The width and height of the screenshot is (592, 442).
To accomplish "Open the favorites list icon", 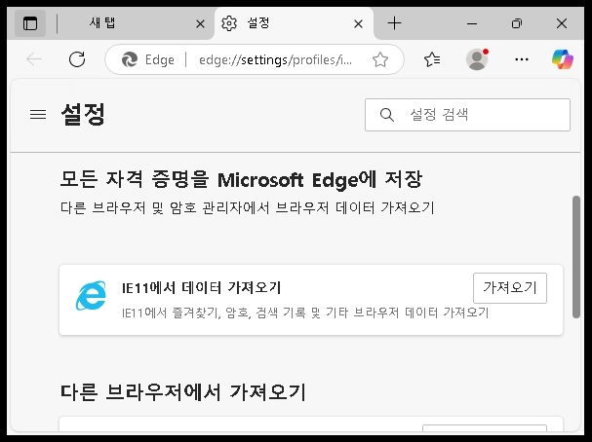I will point(432,59).
